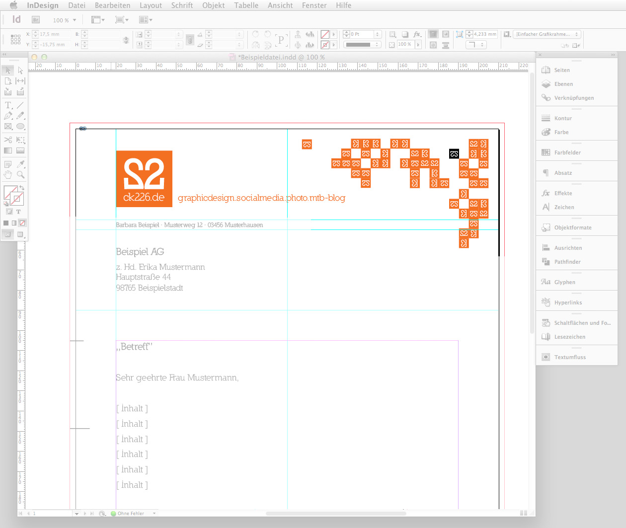Swap fill and stroke colors in toolbar
Viewport: 626px width, 528px height.
point(22,187)
